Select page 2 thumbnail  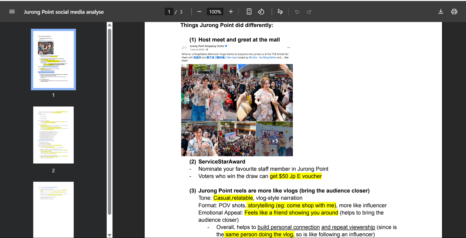pyautogui.click(x=53, y=135)
